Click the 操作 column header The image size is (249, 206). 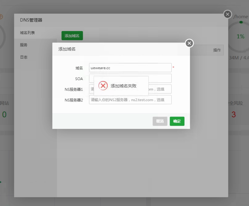coord(217,50)
